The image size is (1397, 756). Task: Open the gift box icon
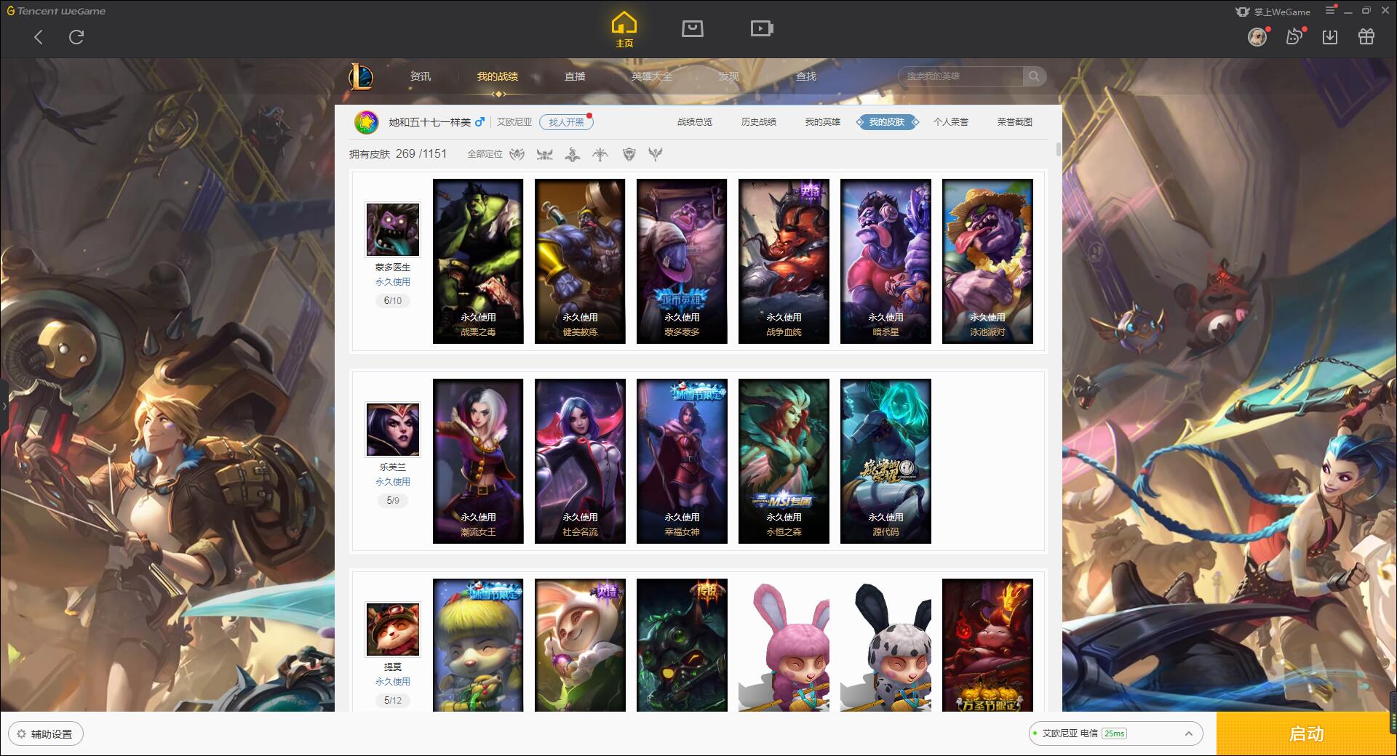coord(1366,36)
